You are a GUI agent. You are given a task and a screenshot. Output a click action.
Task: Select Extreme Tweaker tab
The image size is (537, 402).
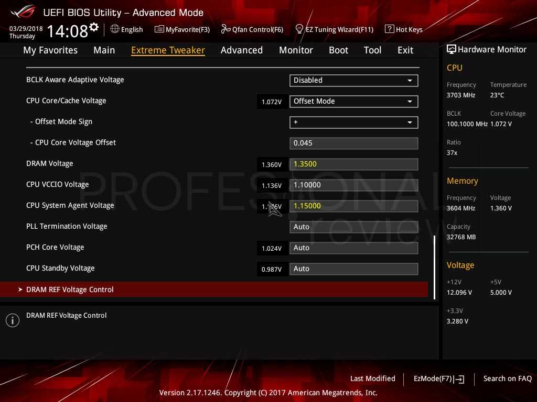pyautogui.click(x=168, y=50)
